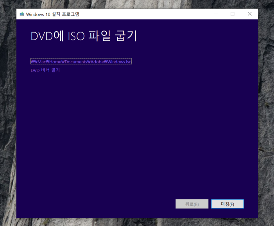This screenshot has height=226, width=274.
Task: Click the 뒤로(B) back button
Action: pos(192,204)
